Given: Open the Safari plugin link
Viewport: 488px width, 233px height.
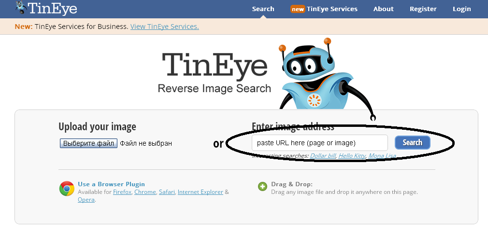Looking at the screenshot, I should click(x=167, y=192).
